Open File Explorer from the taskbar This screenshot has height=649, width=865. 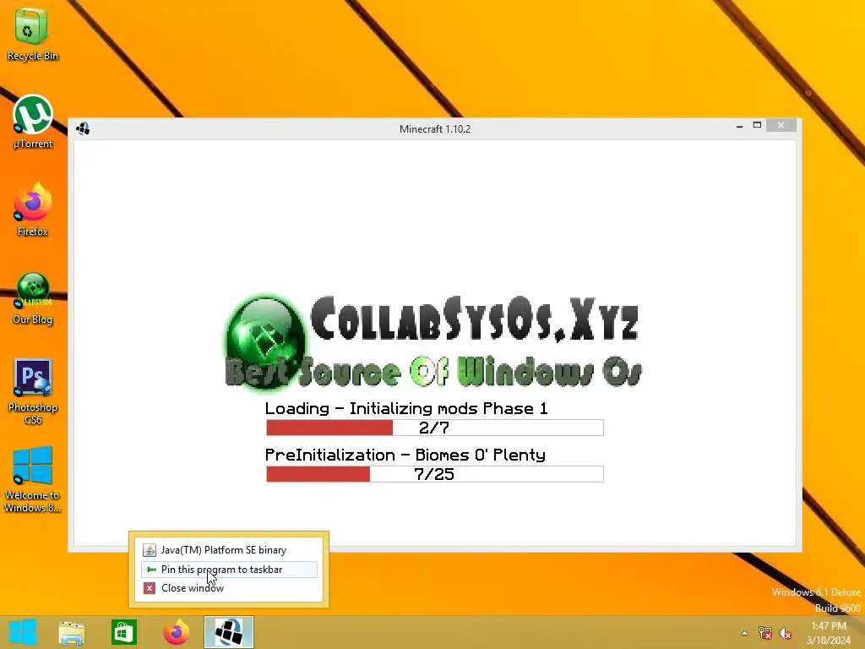click(72, 633)
